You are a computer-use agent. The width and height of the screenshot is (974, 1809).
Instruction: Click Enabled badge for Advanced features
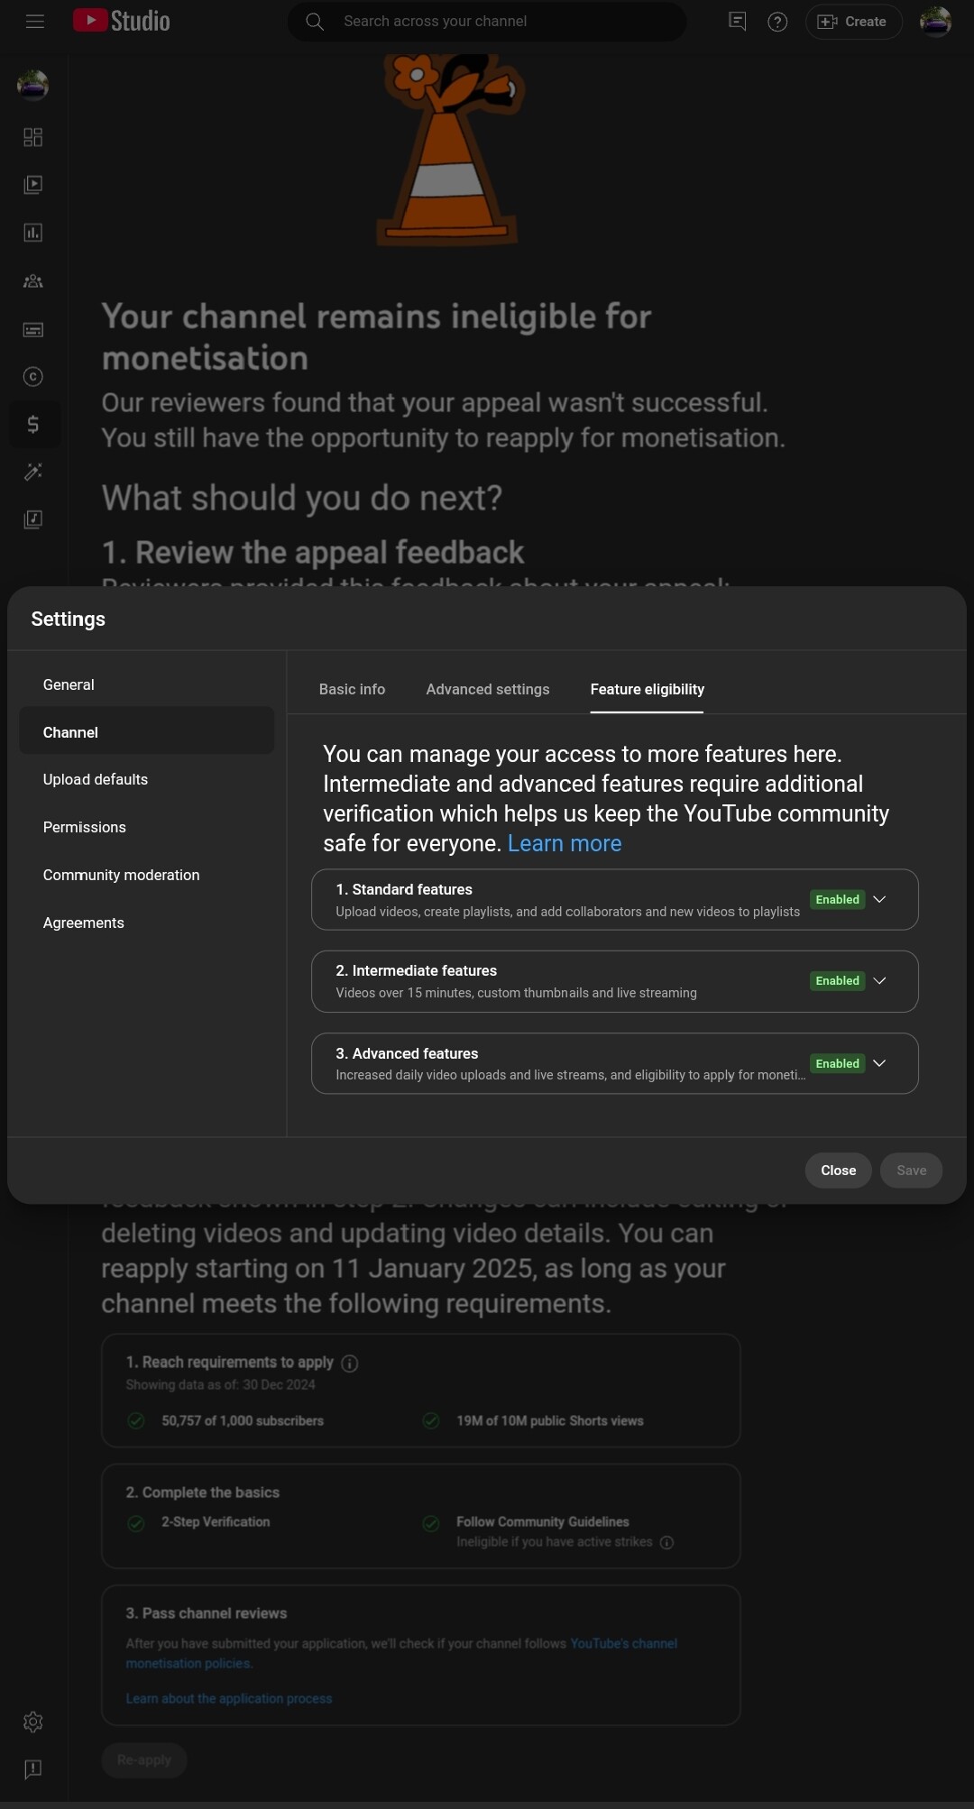pyautogui.click(x=837, y=1064)
